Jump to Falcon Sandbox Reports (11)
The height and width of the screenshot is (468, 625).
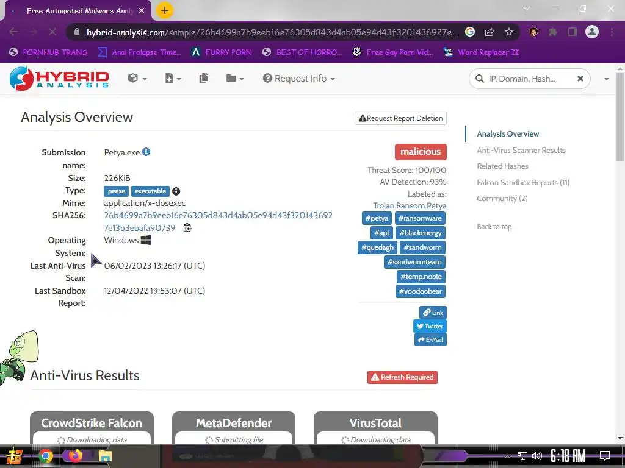click(x=523, y=183)
